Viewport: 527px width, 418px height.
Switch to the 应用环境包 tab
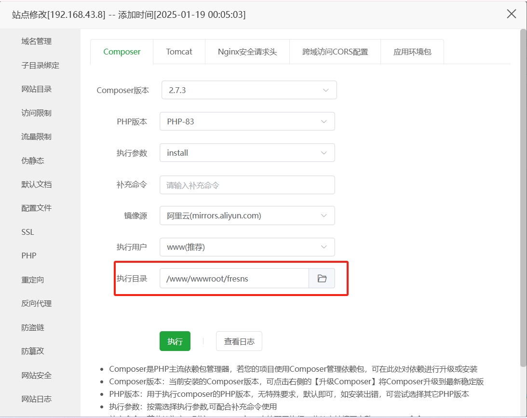pyautogui.click(x=412, y=52)
